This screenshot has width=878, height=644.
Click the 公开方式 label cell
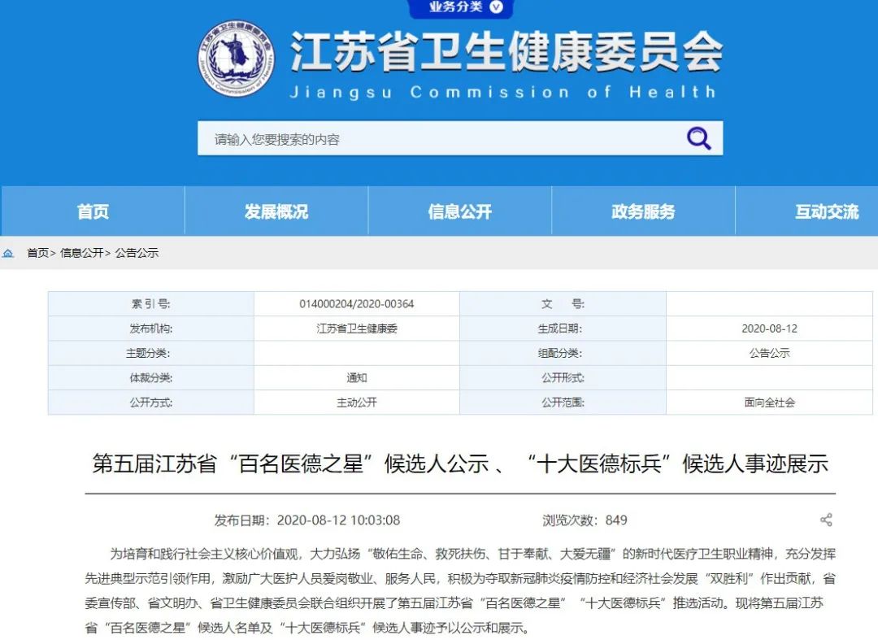(x=150, y=402)
